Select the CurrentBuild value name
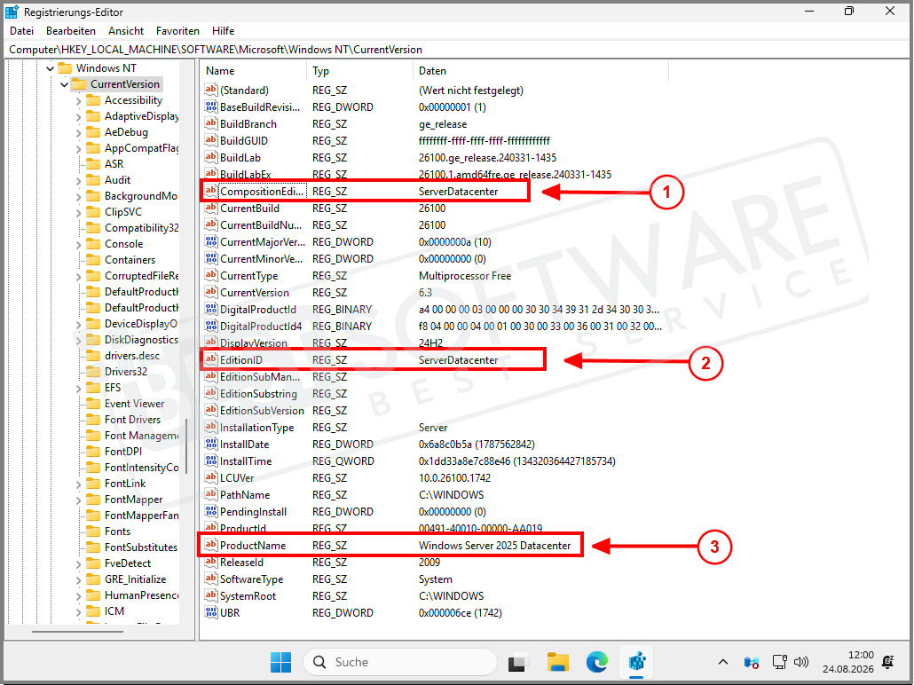The height and width of the screenshot is (685, 914). point(249,209)
